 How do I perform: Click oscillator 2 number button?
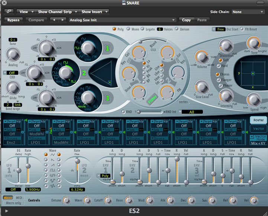click(x=84, y=73)
